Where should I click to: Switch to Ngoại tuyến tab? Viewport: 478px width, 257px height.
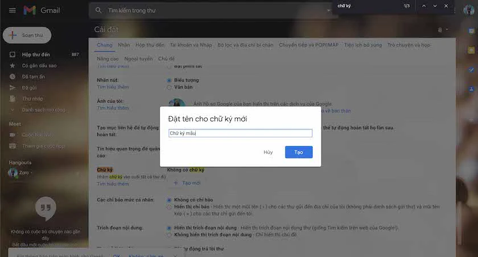point(138,58)
